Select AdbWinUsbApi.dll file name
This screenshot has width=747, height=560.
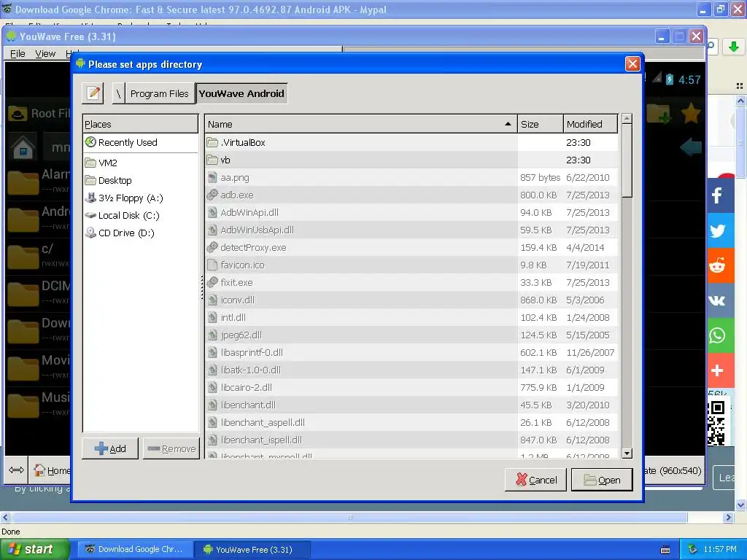point(258,230)
